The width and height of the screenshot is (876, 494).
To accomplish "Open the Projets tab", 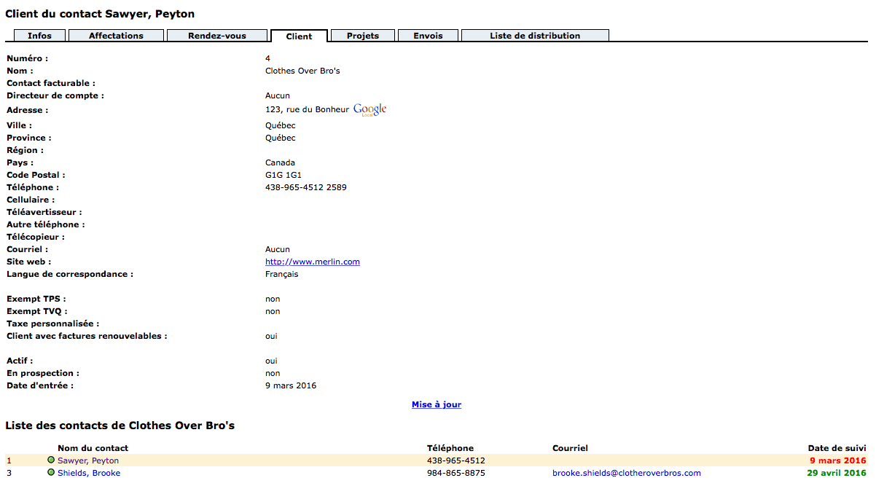I will click(x=362, y=36).
